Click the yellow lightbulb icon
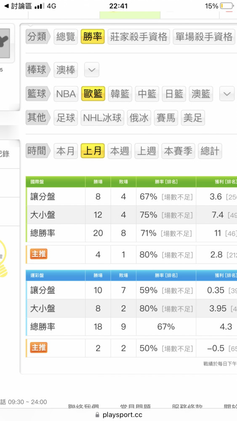Screen dimensions: 237x421 click(3, 258)
